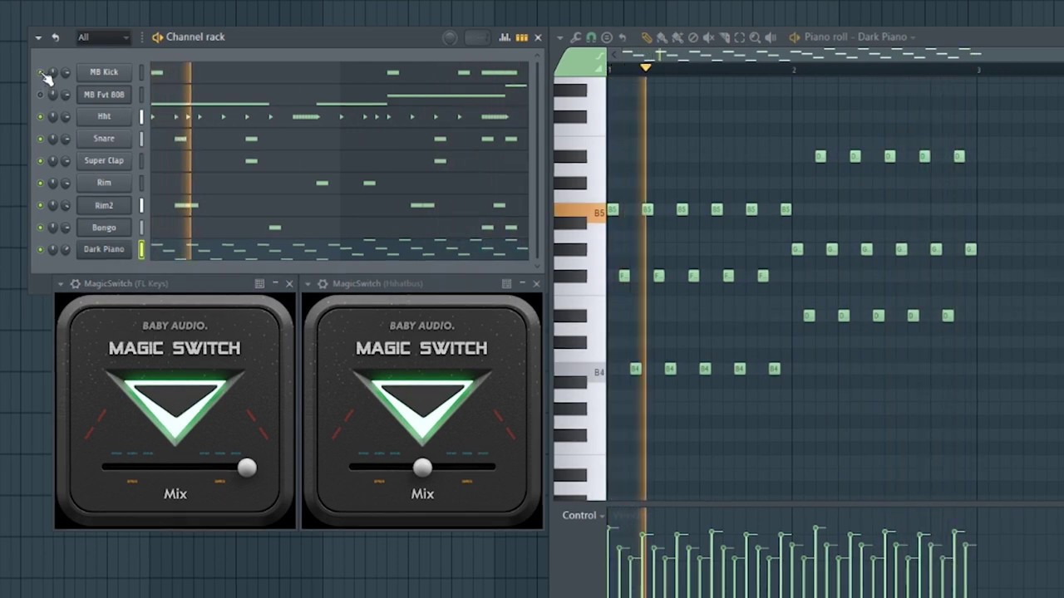
Task: Open gear settings of MagicSwitch (FL Keys)
Action: coord(75,284)
